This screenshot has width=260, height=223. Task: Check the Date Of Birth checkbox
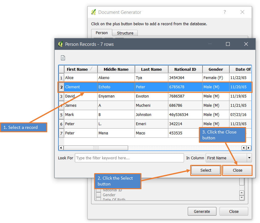(98, 199)
